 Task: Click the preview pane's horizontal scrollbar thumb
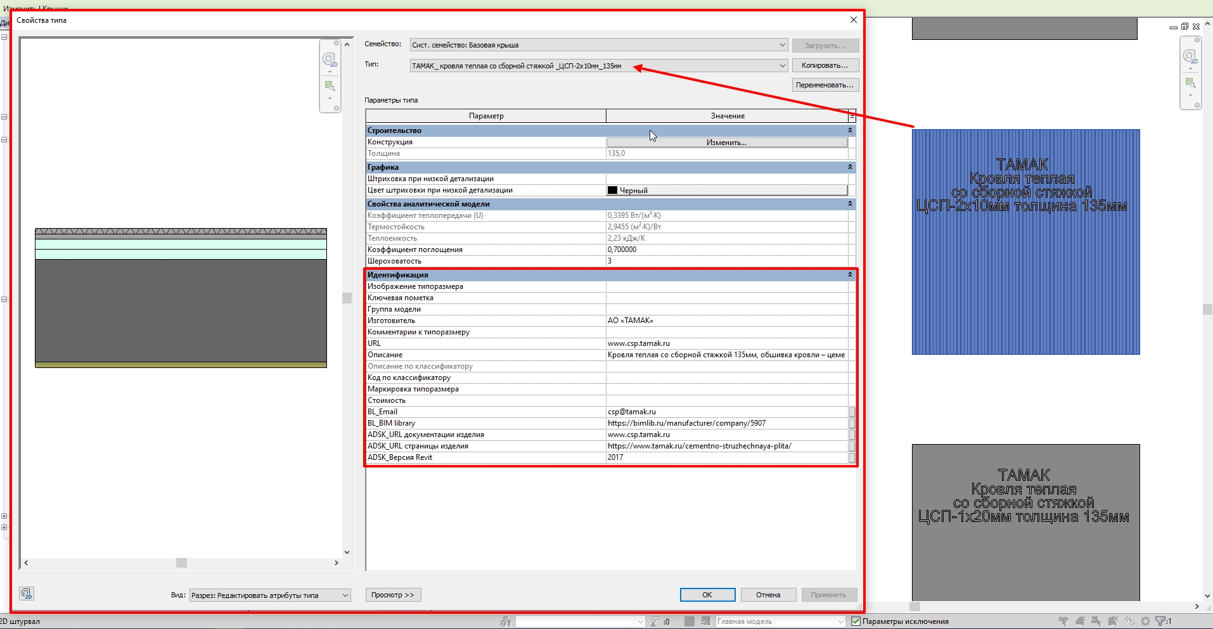pyautogui.click(x=182, y=562)
